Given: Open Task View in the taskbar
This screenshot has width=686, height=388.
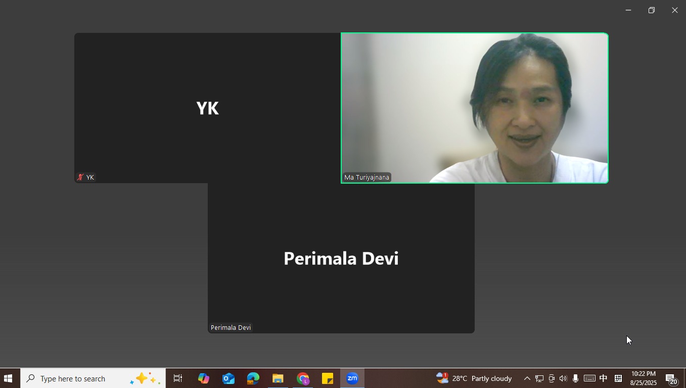Looking at the screenshot, I should [178, 378].
